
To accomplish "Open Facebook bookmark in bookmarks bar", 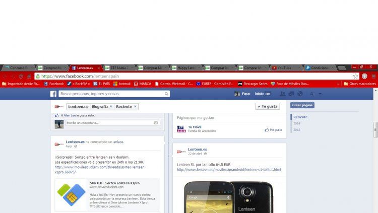I will (54, 84).
